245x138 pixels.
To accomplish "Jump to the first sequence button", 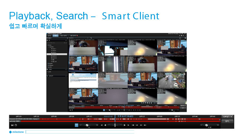I will (133, 125).
